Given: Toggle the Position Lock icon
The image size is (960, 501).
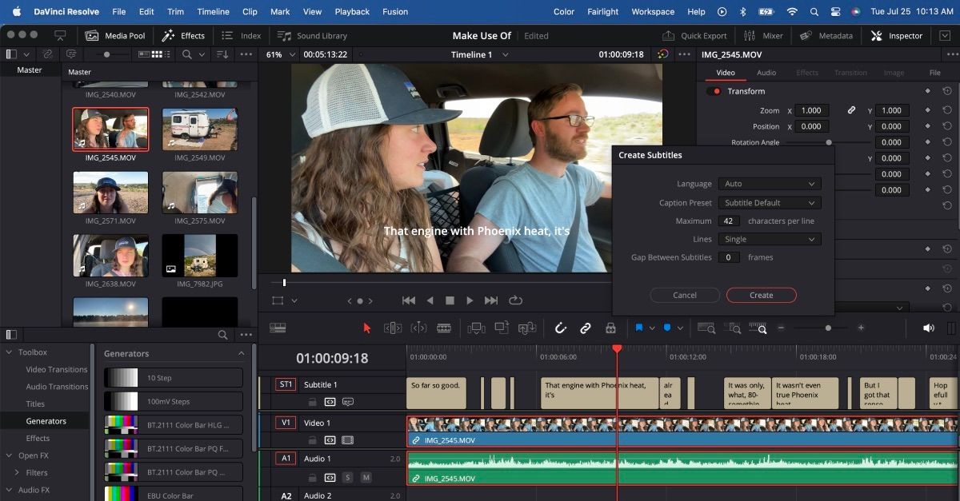Looking at the screenshot, I should [610, 328].
